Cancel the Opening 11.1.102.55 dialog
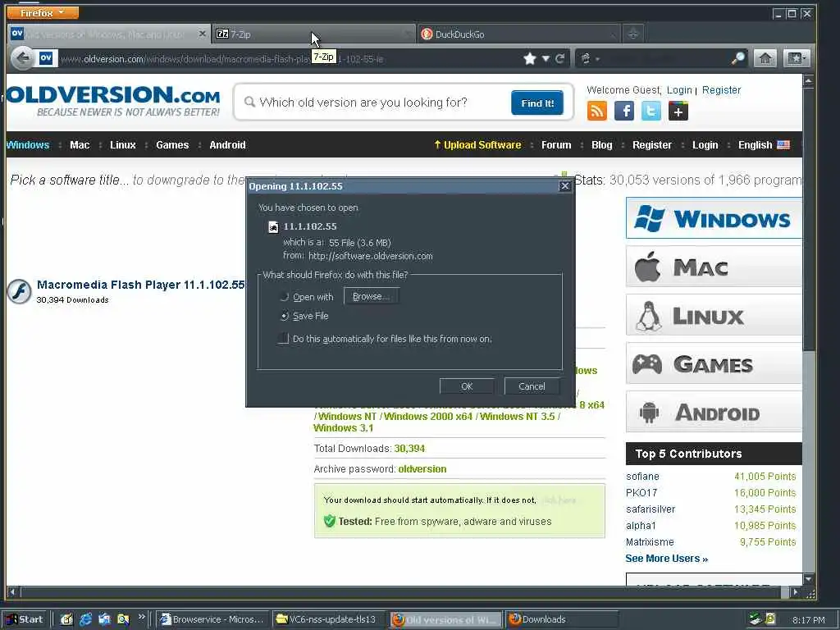 (532, 386)
